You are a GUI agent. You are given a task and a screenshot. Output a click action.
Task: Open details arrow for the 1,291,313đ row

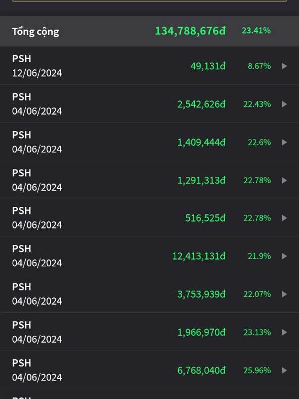(x=284, y=180)
